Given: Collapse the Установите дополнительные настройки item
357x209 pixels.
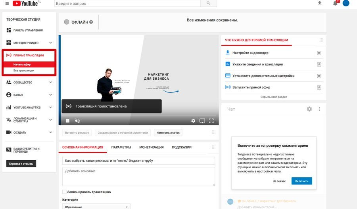Looking at the screenshot, I should tap(319, 76).
